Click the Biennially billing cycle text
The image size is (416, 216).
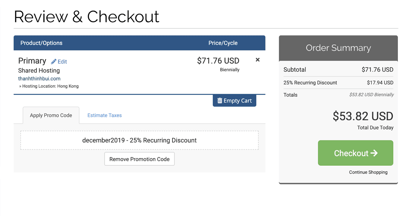230,70
